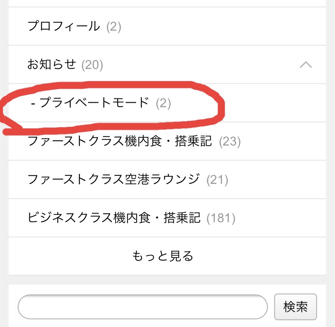Click blank space in the ビジネスクラス row
335x327 pixels.
(280, 218)
